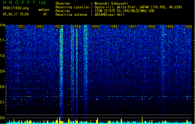The image size is (195, 124).
Task: Click the 'Observer' field label
Action: [63, 3]
